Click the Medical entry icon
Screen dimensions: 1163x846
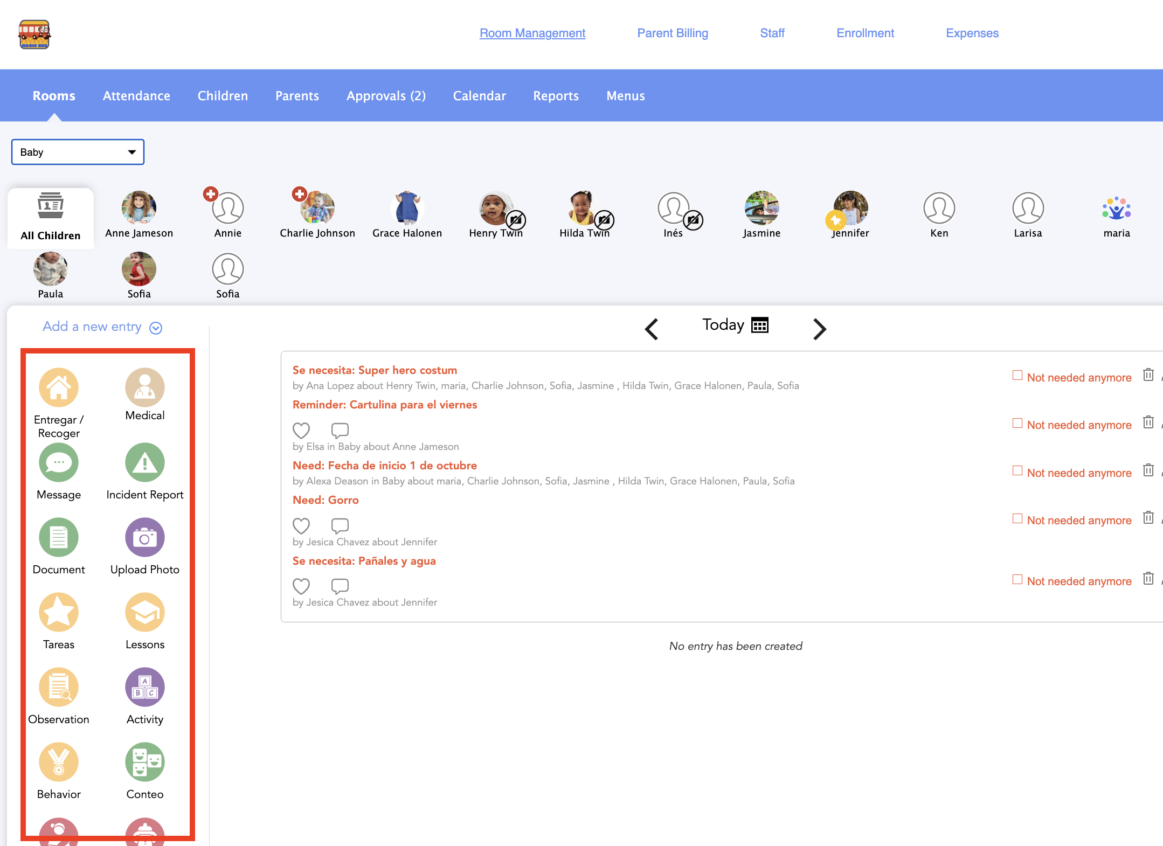144,387
